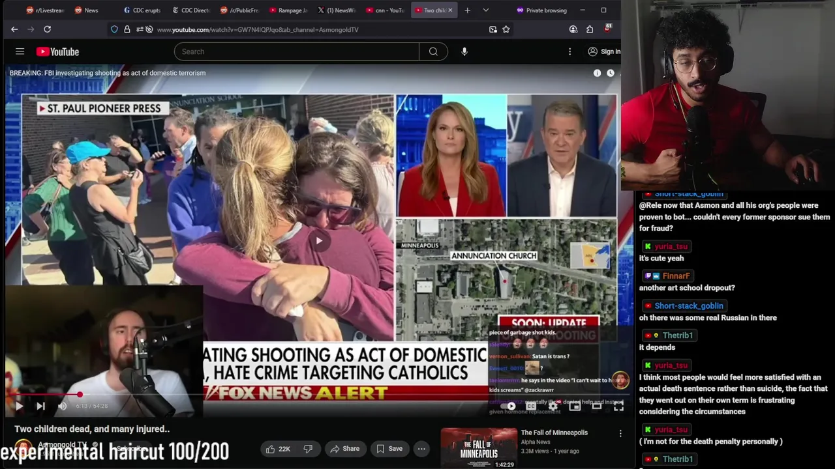Screen dimensions: 835x469
Task: Reload the current page
Action: coord(47,29)
